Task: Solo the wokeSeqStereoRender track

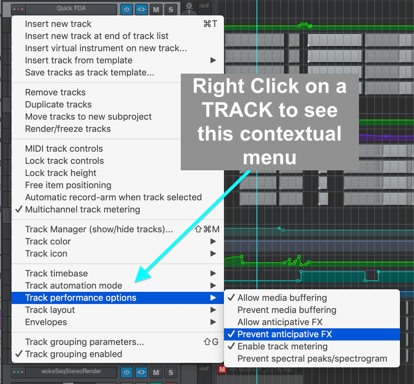Action: 171,372
